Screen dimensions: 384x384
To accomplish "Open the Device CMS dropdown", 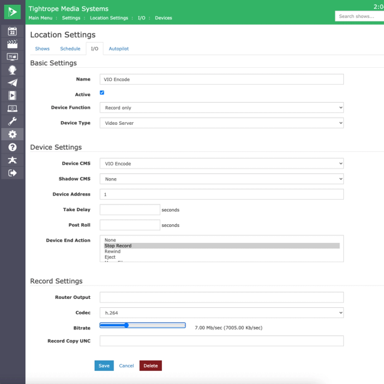I will tap(221, 163).
